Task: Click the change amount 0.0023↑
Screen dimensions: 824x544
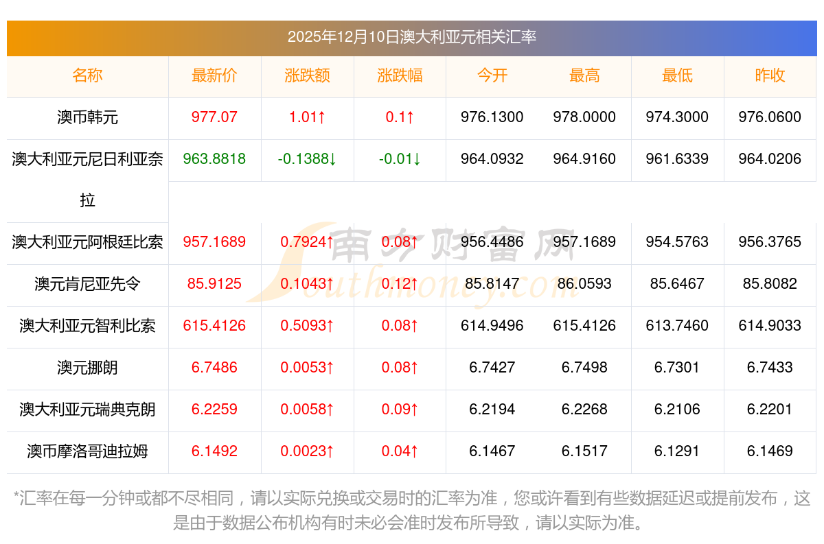Action: (x=307, y=451)
